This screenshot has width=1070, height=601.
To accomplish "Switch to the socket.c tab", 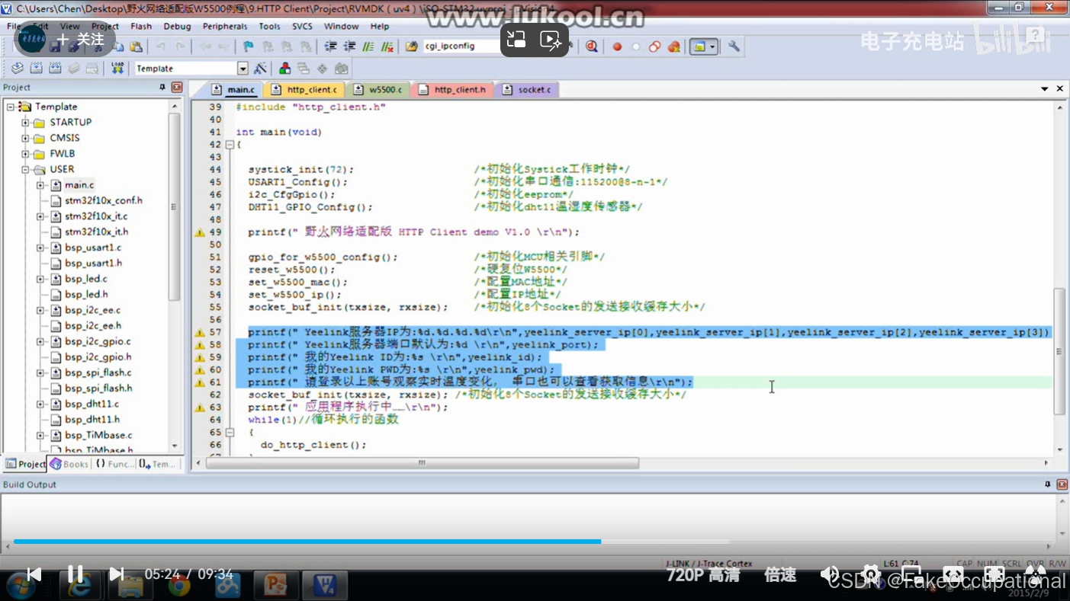I will click(528, 90).
